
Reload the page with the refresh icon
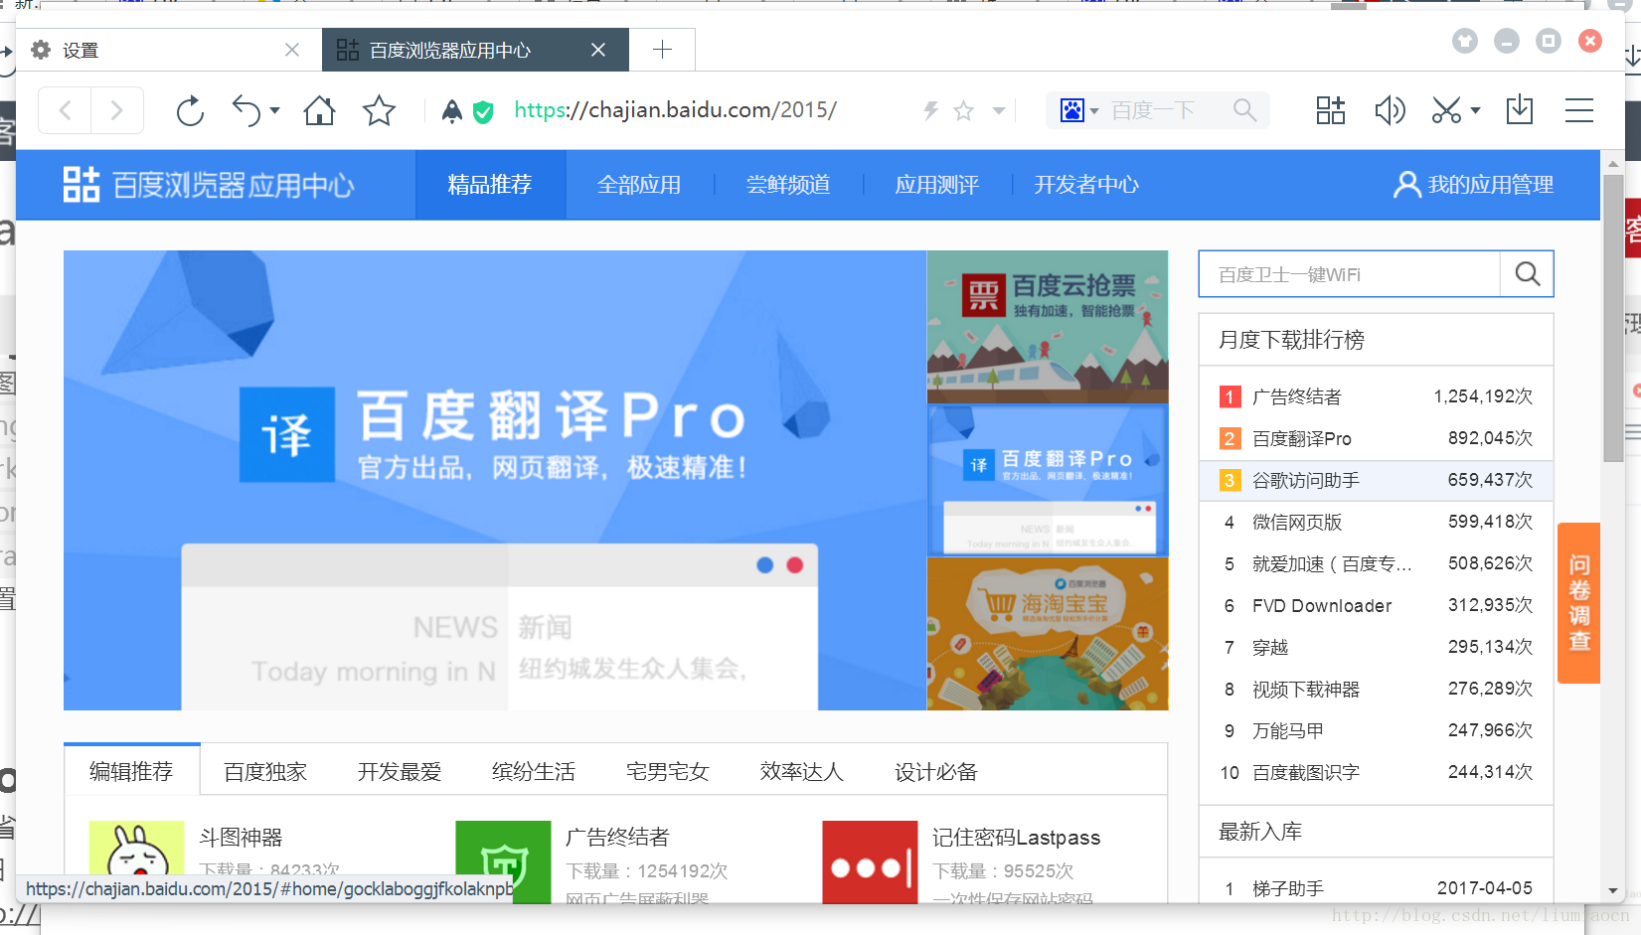(190, 110)
